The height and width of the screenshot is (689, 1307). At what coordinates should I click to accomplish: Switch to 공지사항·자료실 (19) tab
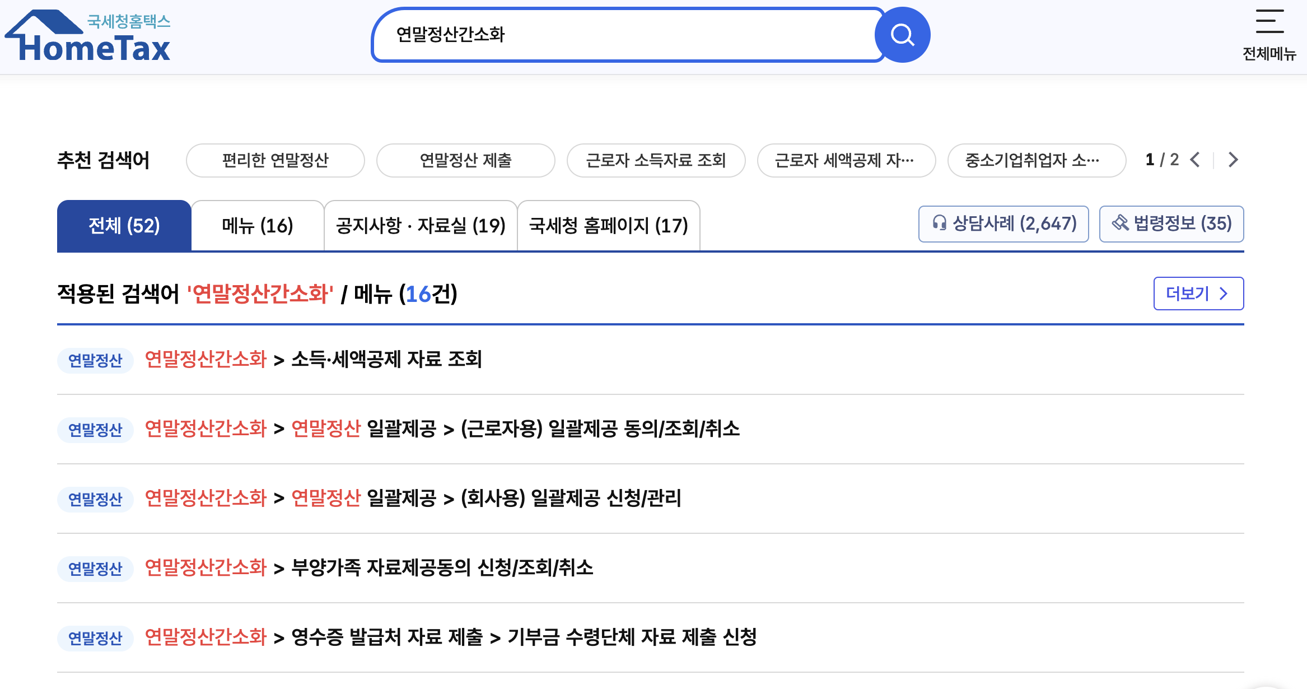[x=421, y=226]
